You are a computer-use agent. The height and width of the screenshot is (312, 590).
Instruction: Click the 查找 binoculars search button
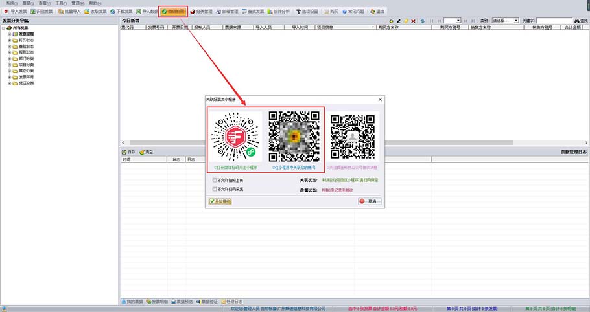580,21
